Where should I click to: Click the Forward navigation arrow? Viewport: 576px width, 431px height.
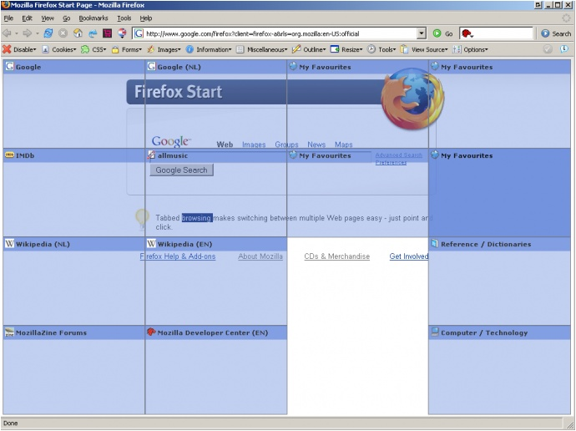(27, 33)
